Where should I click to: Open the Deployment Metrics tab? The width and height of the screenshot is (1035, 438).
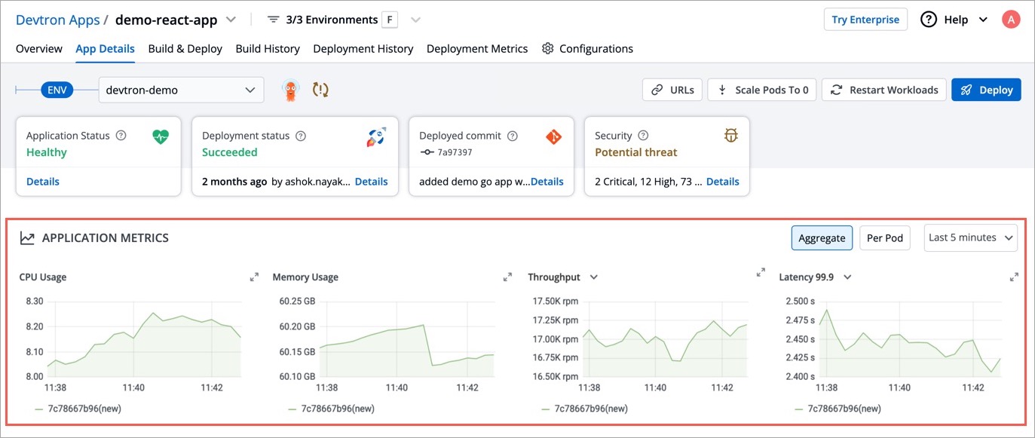477,48
